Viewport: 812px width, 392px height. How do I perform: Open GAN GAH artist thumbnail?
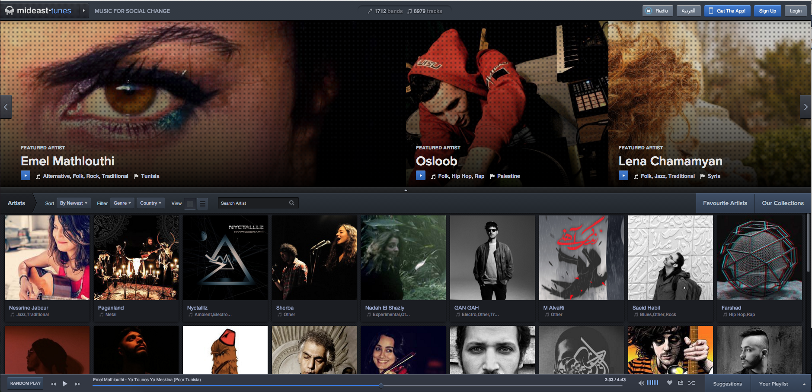point(492,258)
